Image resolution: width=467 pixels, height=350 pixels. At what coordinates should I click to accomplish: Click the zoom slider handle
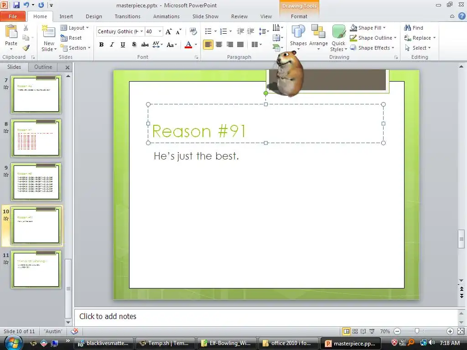pyautogui.click(x=417, y=331)
